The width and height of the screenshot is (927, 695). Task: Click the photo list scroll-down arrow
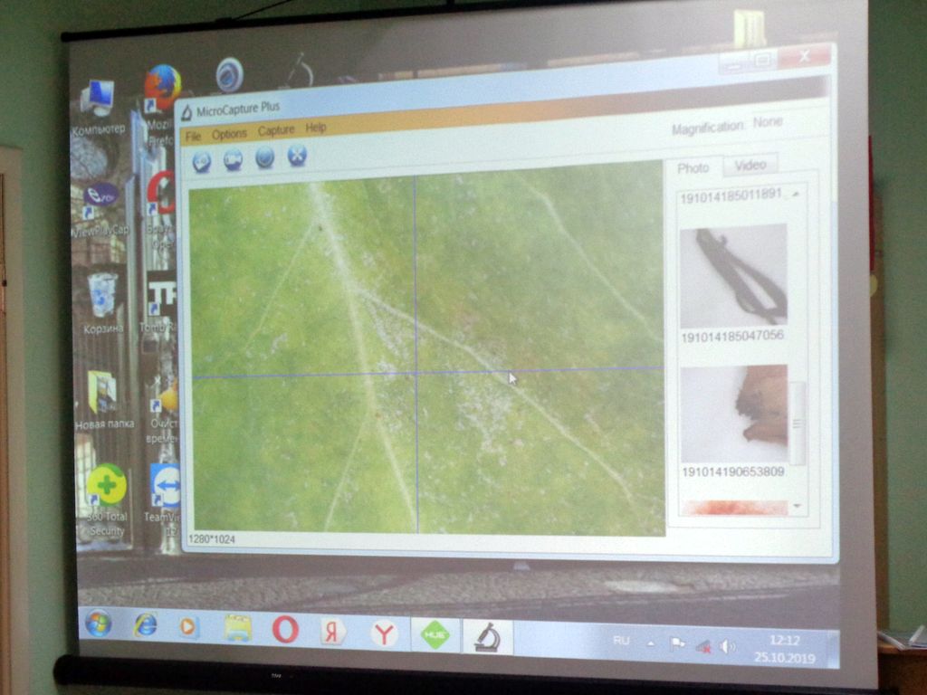[x=797, y=506]
